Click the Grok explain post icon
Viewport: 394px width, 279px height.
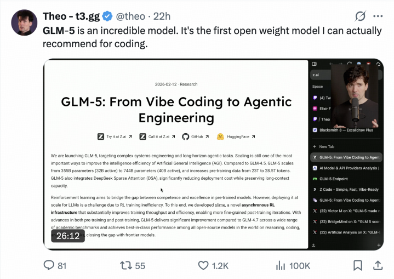[360, 16]
